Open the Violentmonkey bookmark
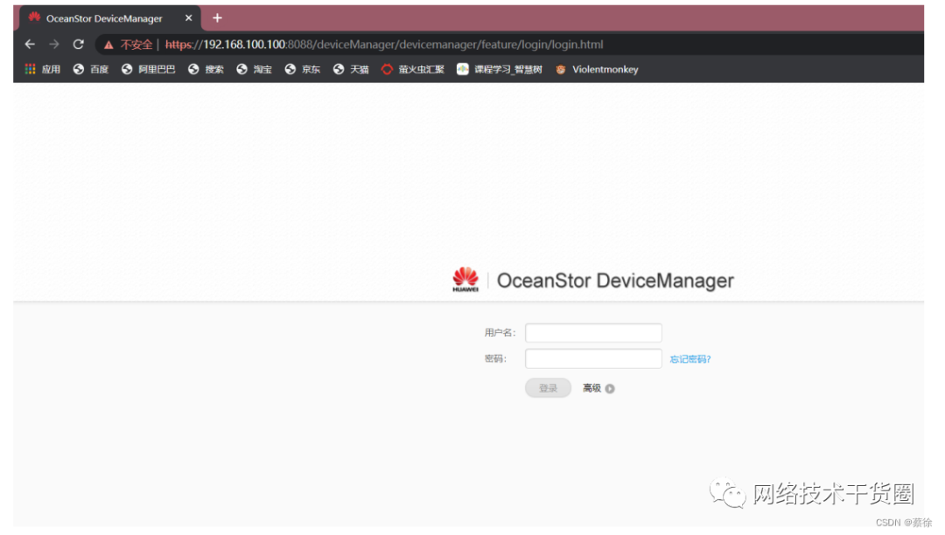This screenshot has height=535, width=945. tap(597, 69)
